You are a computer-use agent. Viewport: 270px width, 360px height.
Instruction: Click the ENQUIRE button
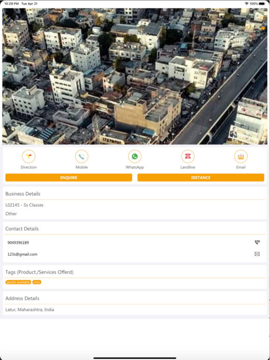click(68, 178)
